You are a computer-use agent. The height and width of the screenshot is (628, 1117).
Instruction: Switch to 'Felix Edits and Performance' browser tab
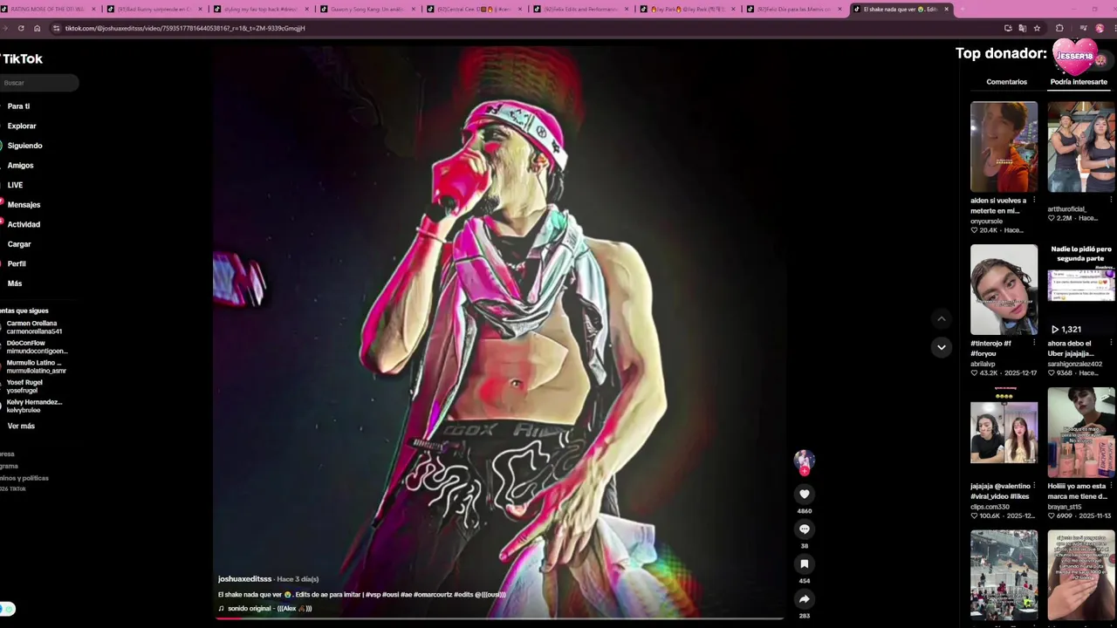[581, 9]
